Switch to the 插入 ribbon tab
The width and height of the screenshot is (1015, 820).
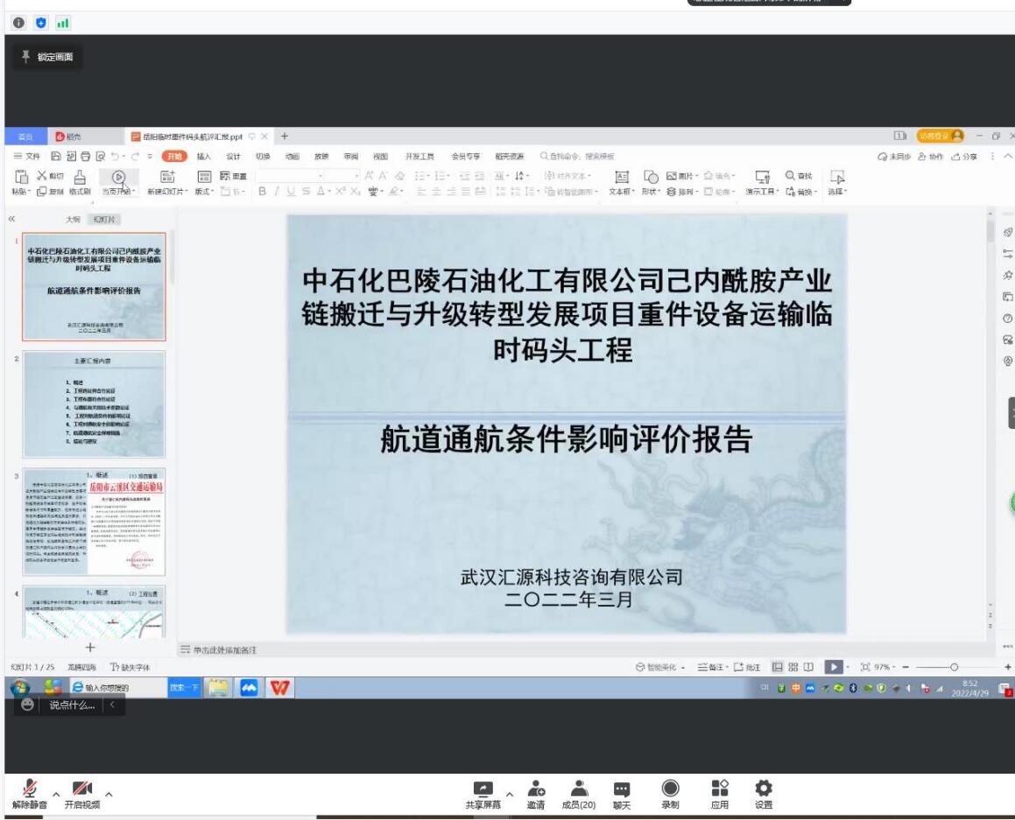[204, 157]
